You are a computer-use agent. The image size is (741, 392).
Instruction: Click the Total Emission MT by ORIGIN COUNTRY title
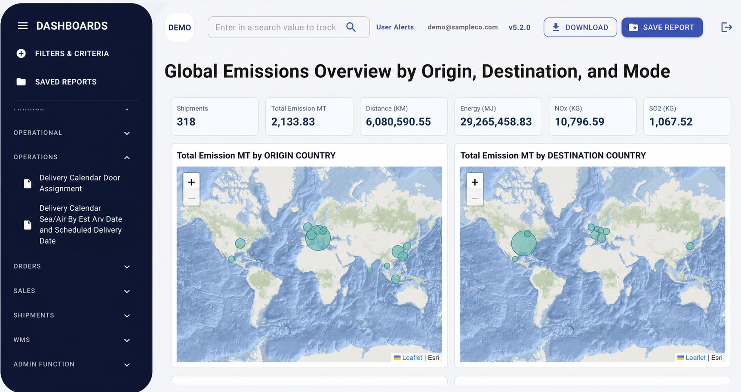[x=256, y=155]
